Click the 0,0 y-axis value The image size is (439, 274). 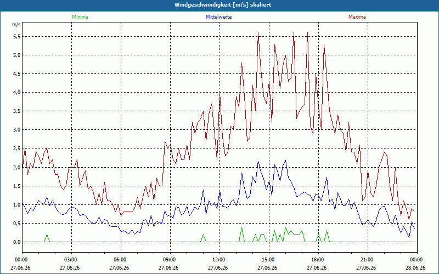click(x=17, y=242)
